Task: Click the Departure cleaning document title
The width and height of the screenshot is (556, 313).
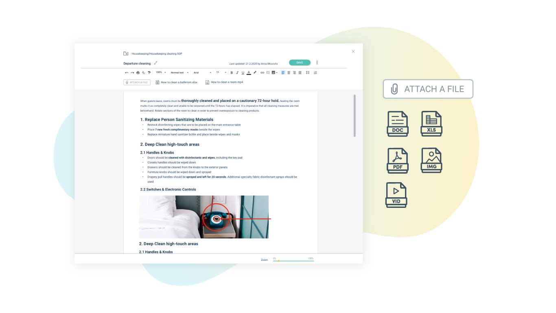Action: click(137, 64)
